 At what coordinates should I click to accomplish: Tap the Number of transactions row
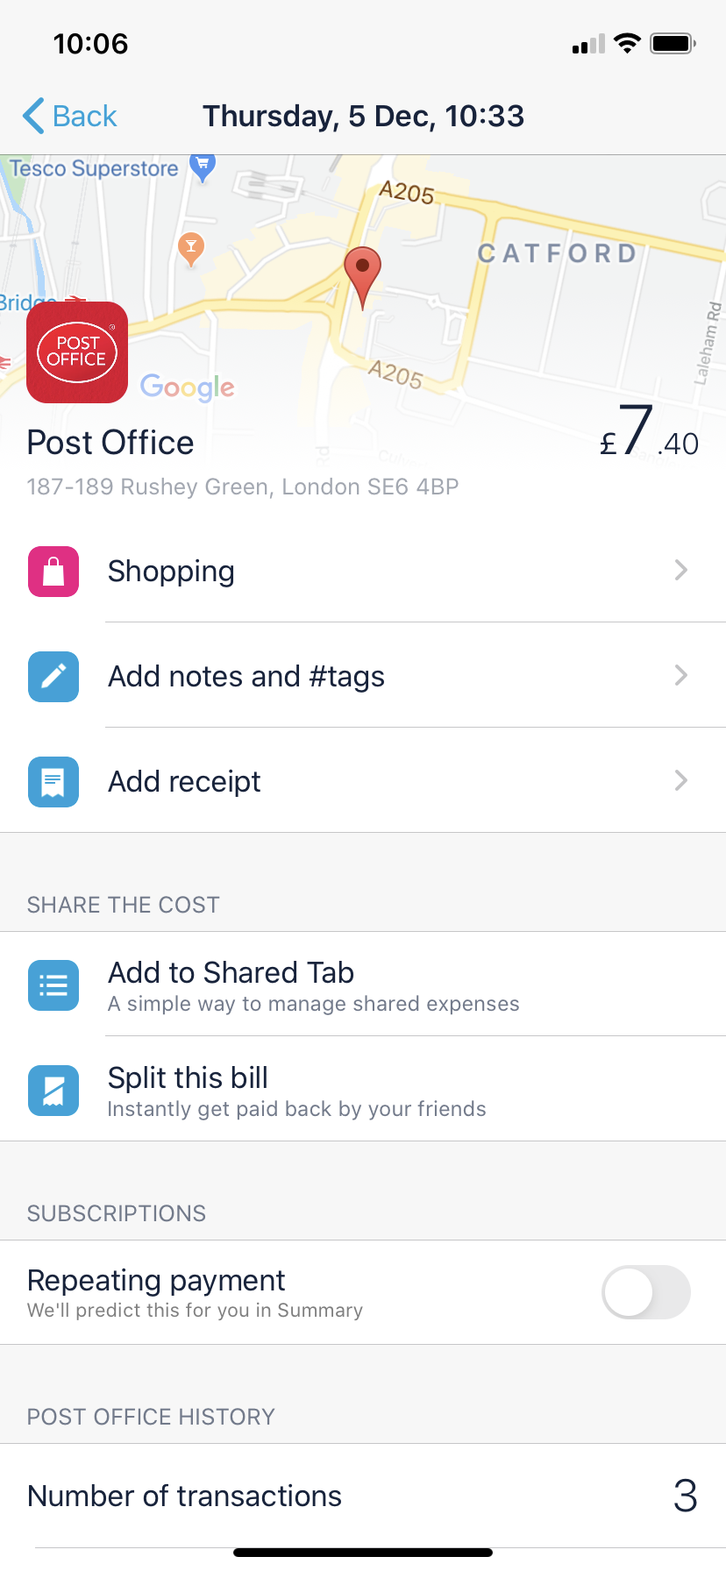(363, 1496)
